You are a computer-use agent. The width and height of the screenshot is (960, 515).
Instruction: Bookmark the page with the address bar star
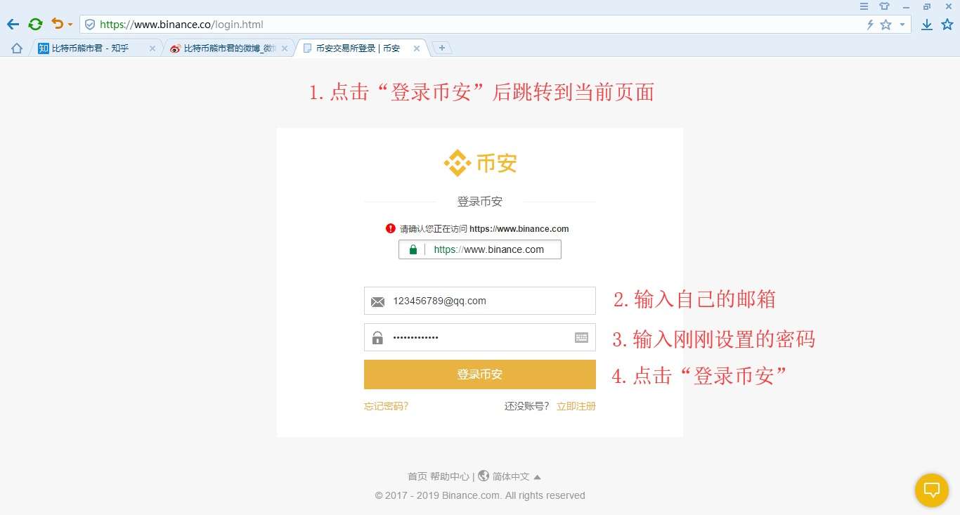[886, 25]
